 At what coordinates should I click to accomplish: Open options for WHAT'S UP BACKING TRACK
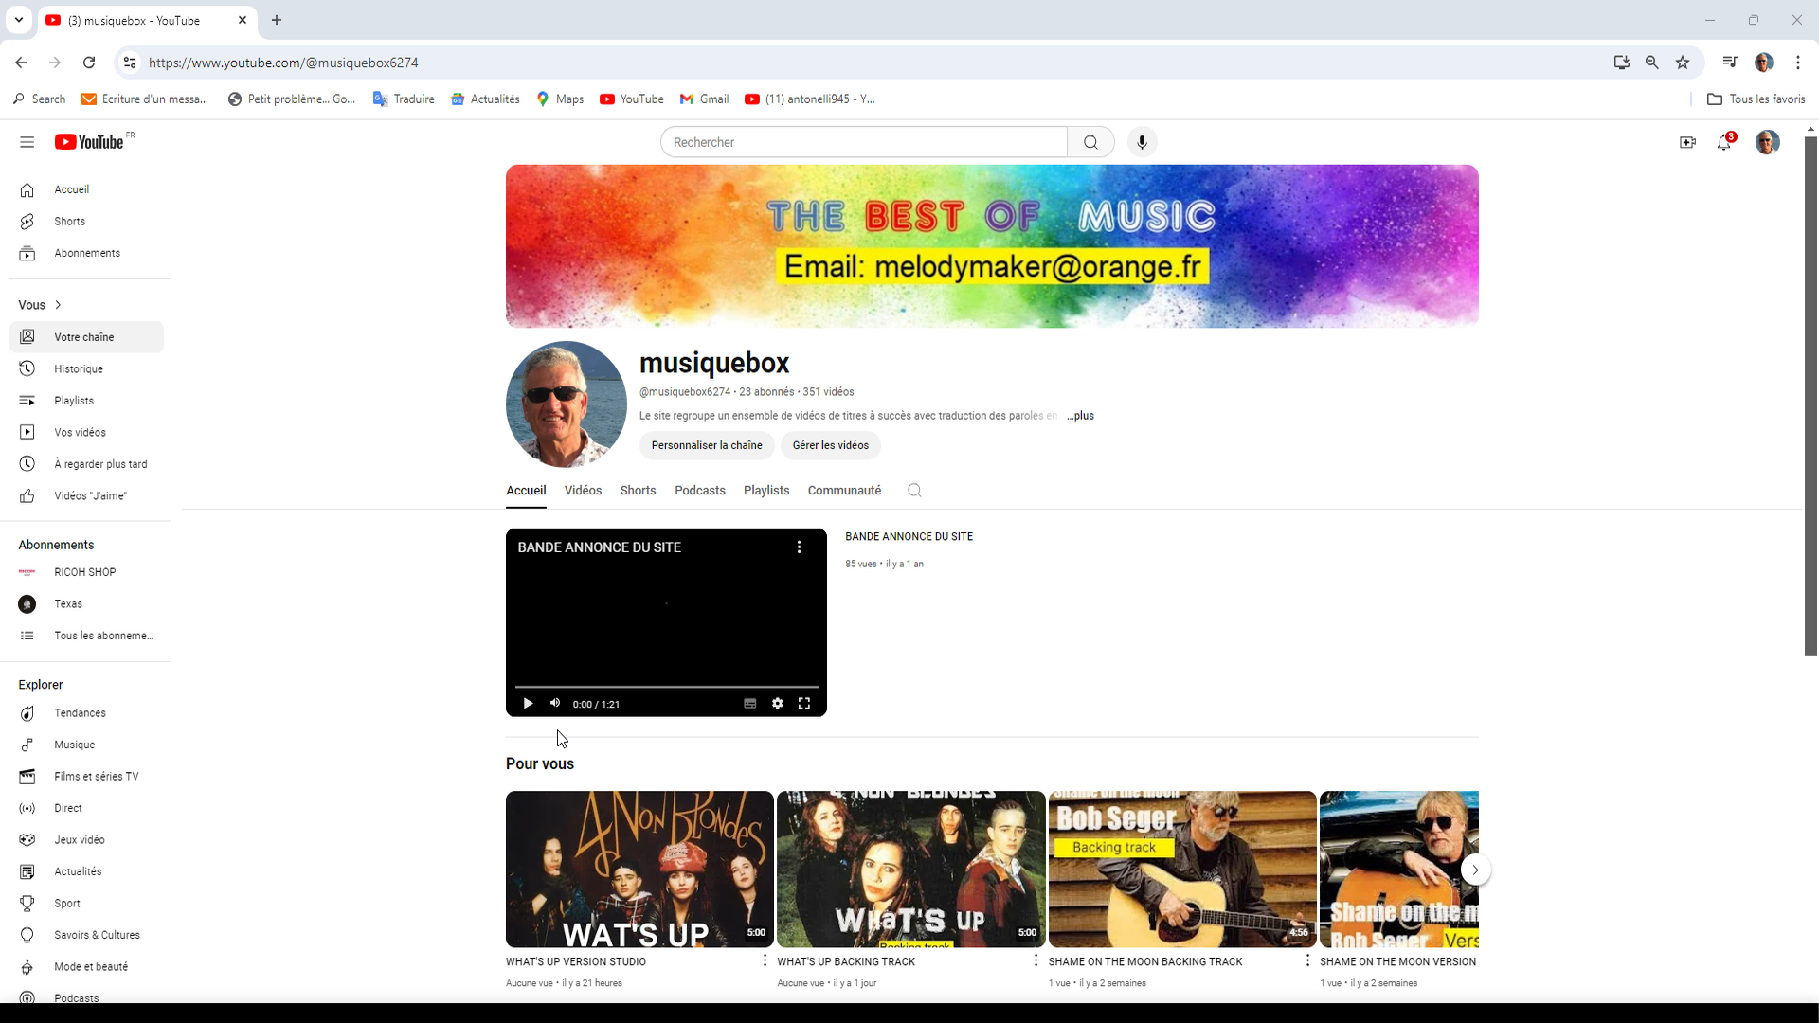(x=1036, y=960)
